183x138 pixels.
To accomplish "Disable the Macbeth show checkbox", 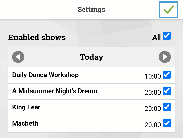I will click(x=167, y=123).
